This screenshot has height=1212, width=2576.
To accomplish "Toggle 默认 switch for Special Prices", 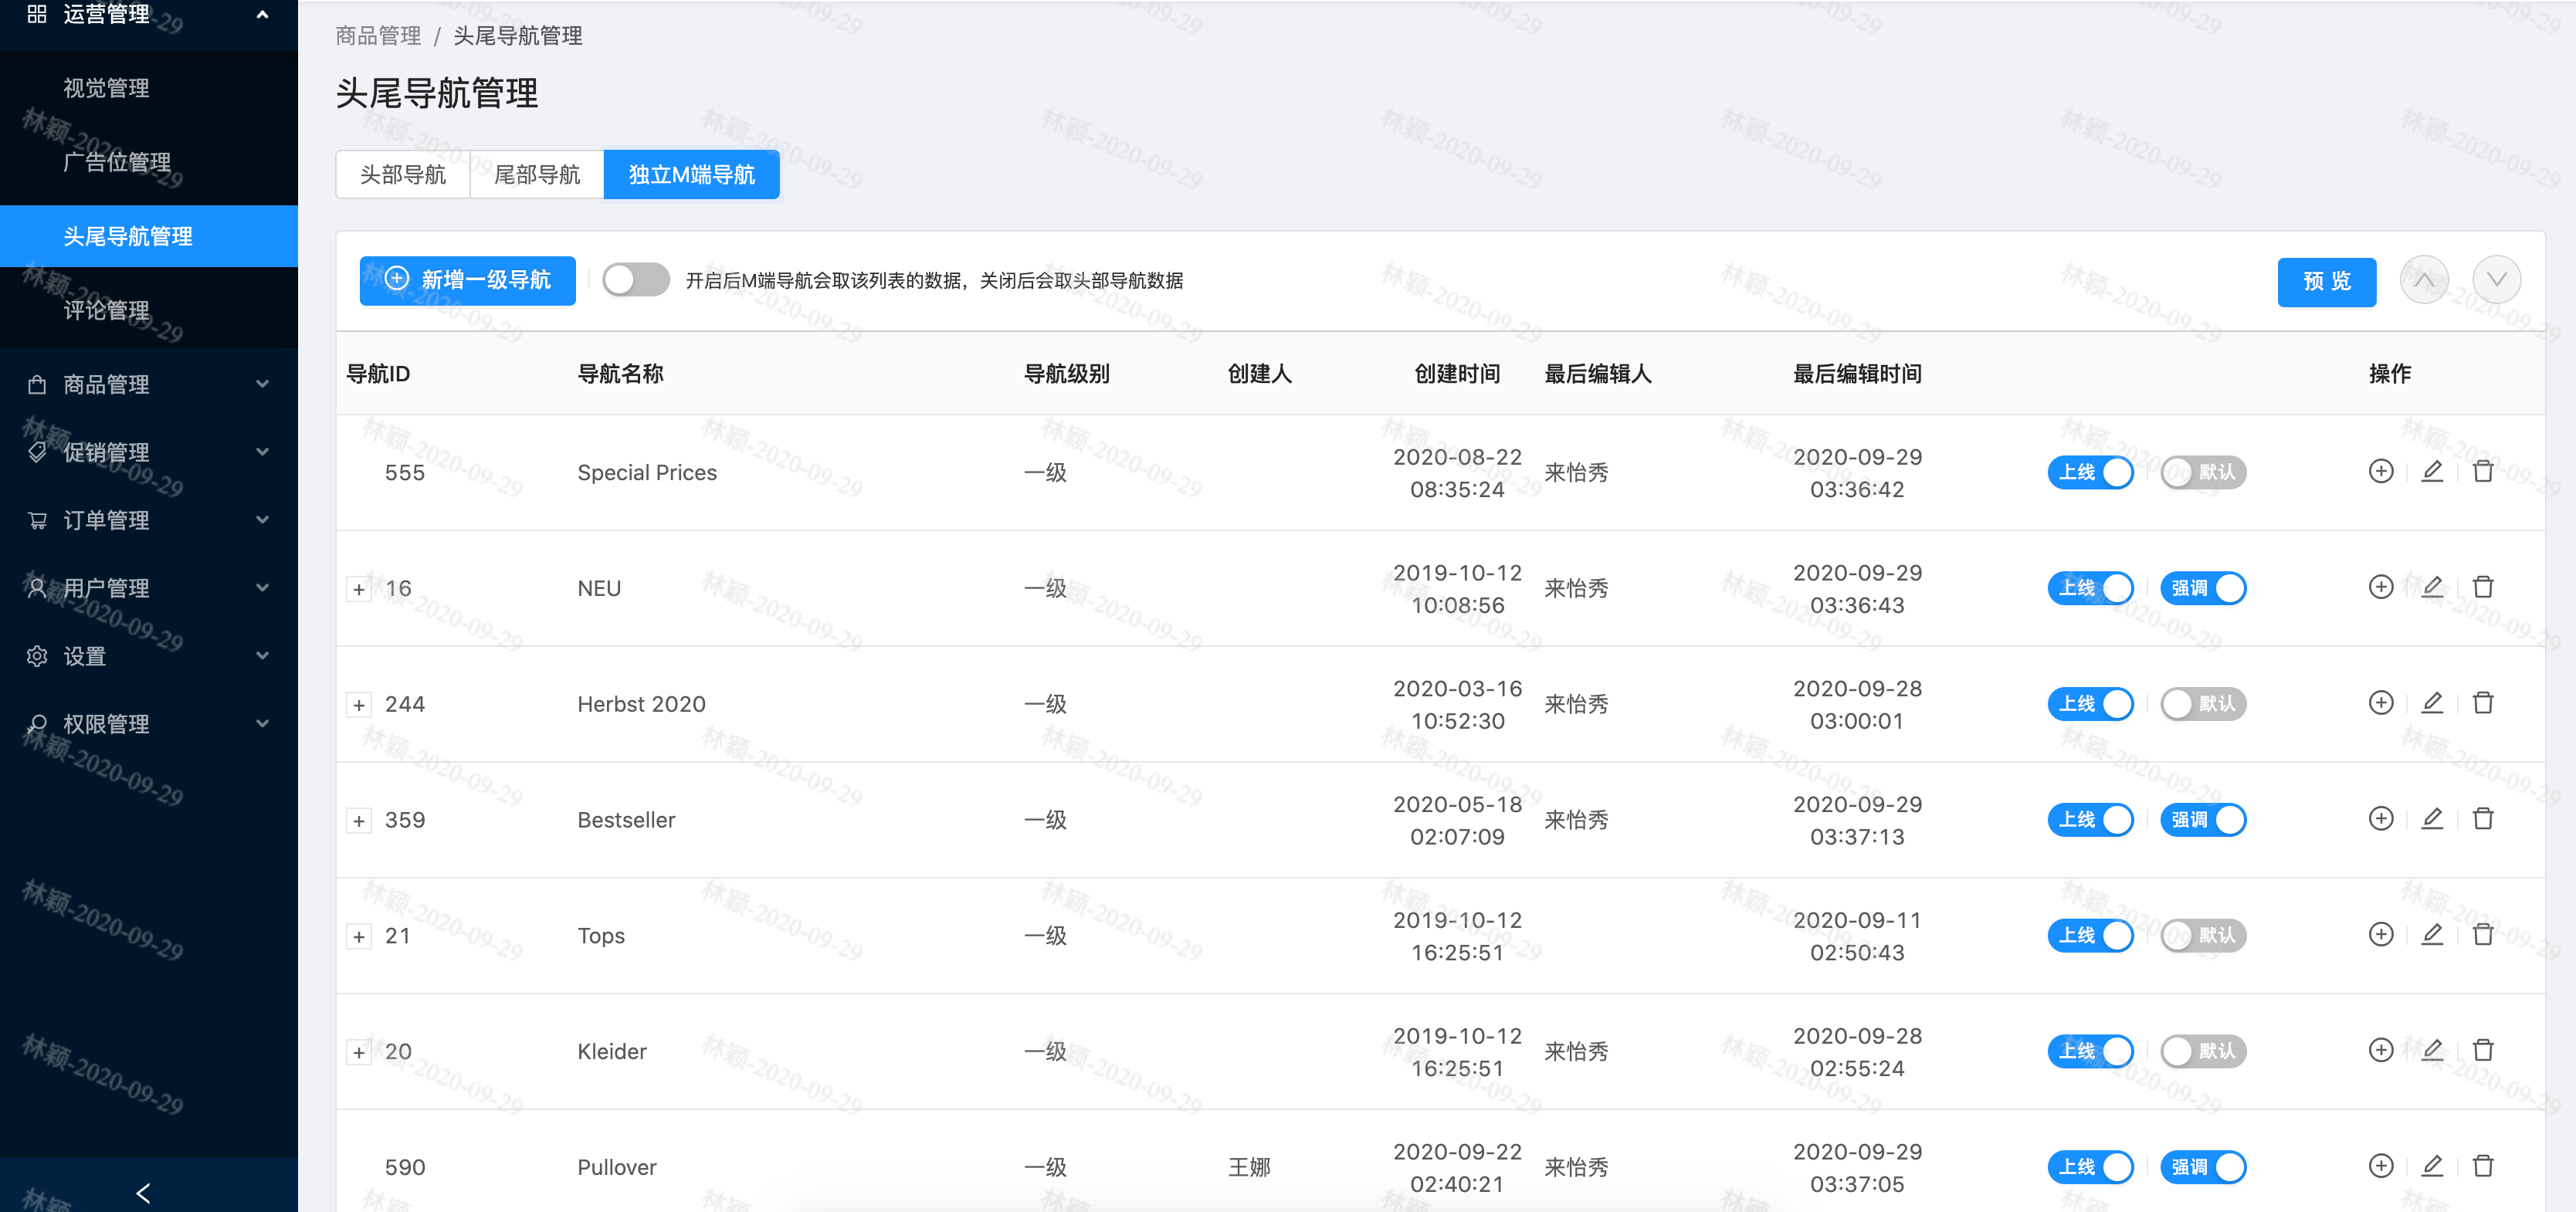I will tap(2203, 472).
